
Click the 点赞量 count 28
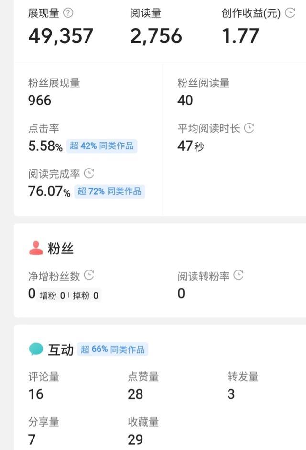[x=135, y=394]
